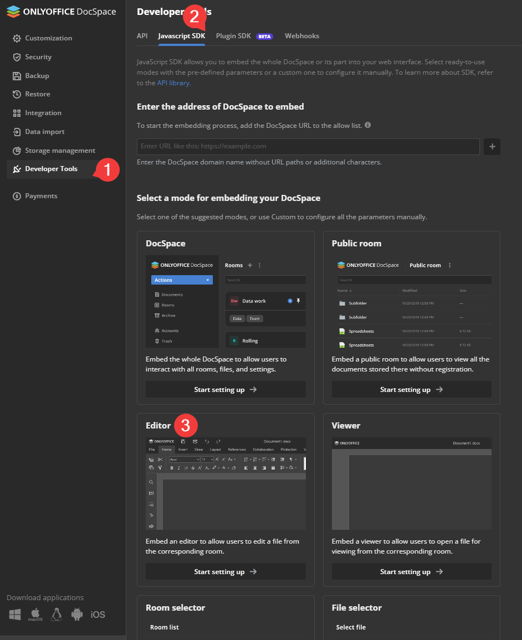Screen dimensions: 522x640
Task: Click the Storage management pie icon
Action: tap(17, 151)
